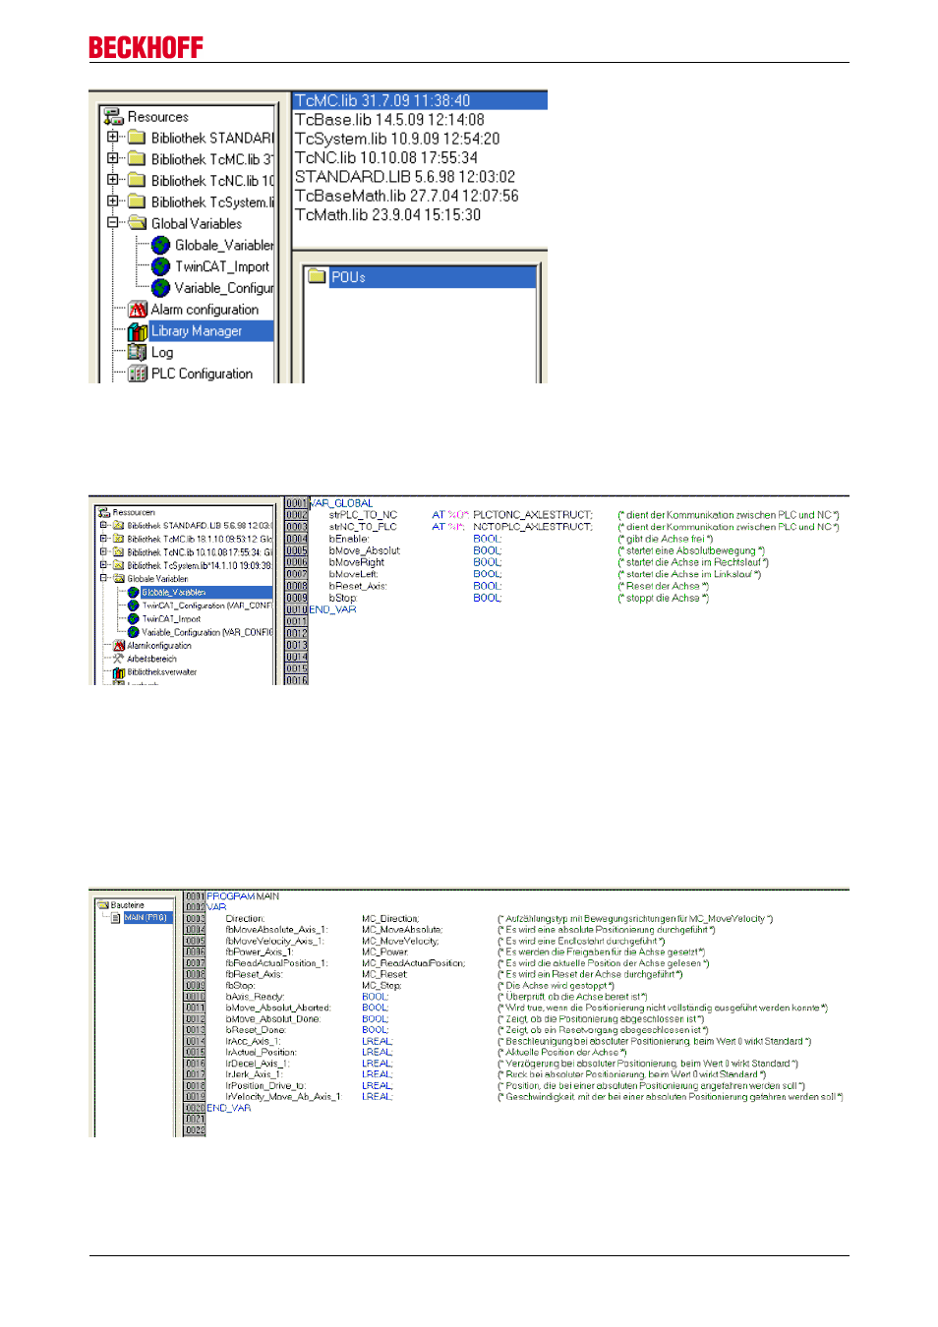This screenshot has height=1327, width=938.
Task: Click the Bibliotheksverwalter books icon
Action: (x=119, y=672)
